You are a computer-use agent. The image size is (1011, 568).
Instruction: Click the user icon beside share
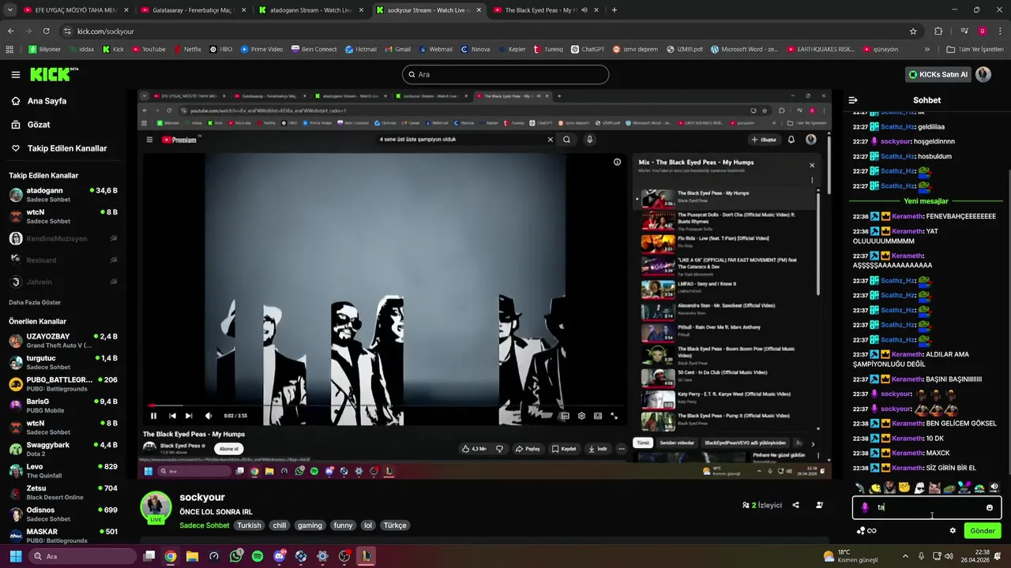pyautogui.click(x=819, y=505)
